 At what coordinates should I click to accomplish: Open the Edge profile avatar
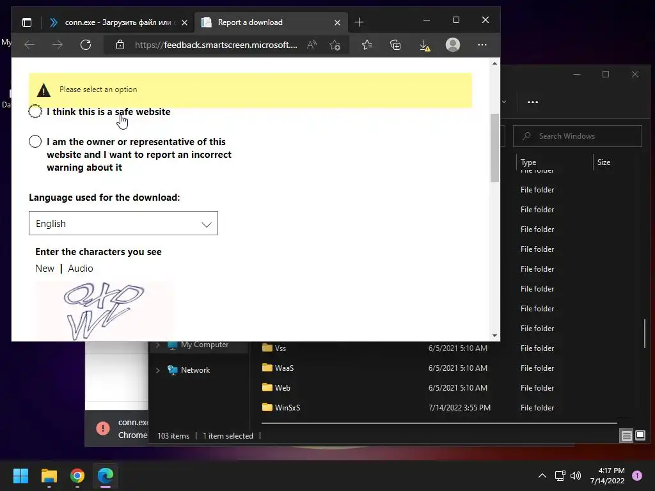click(x=453, y=45)
